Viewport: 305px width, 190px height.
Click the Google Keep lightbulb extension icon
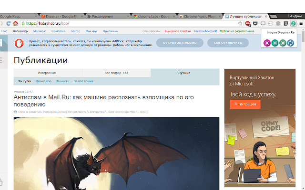[x=286, y=23]
